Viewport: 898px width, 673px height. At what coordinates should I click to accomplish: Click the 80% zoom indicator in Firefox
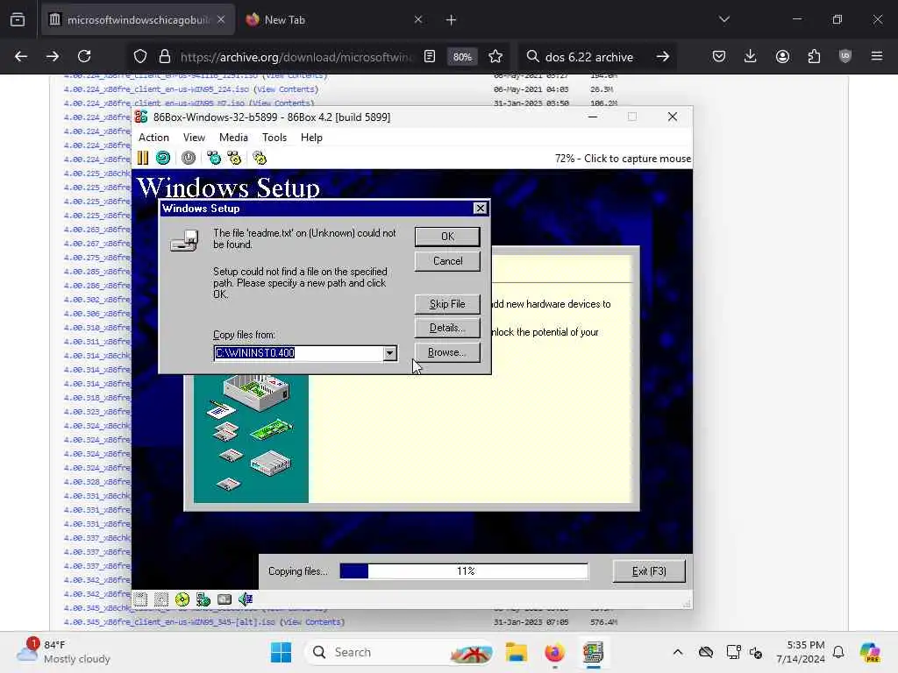click(x=462, y=57)
